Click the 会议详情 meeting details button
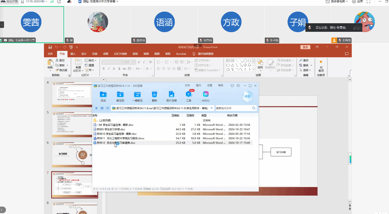The height and width of the screenshot is (214, 389). pyautogui.click(x=10, y=2)
